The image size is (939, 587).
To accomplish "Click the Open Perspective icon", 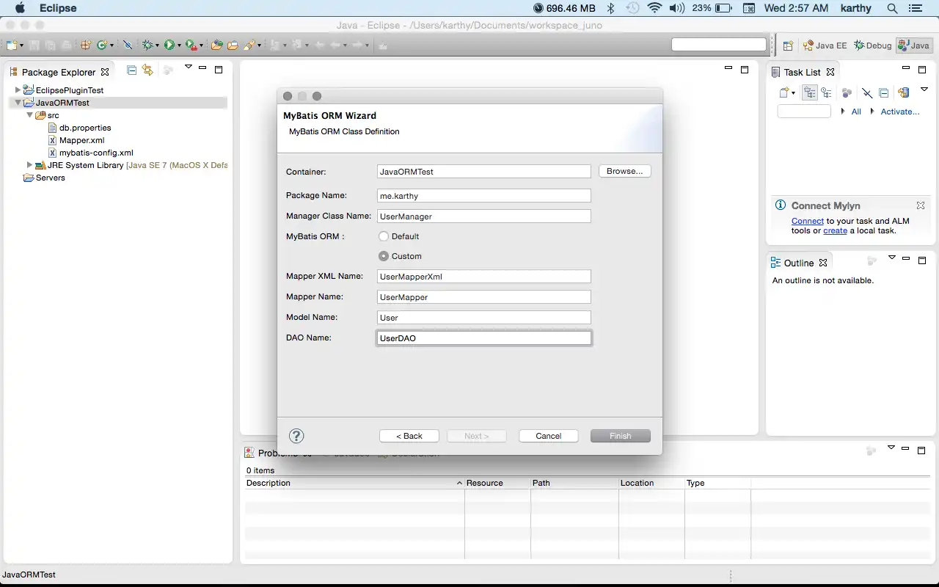I will pyautogui.click(x=788, y=45).
